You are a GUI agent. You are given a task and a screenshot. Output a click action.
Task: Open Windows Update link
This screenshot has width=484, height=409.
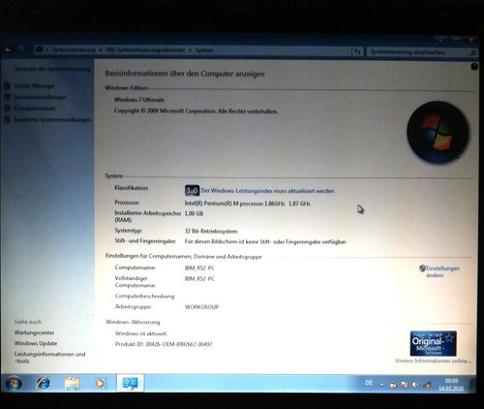click(36, 343)
